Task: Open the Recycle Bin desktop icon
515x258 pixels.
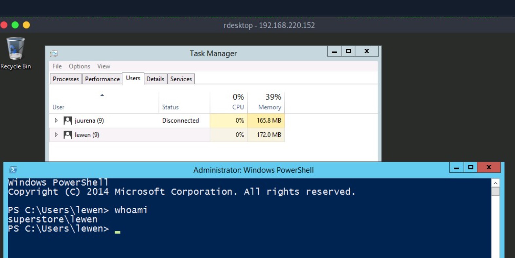Action: pos(15,53)
